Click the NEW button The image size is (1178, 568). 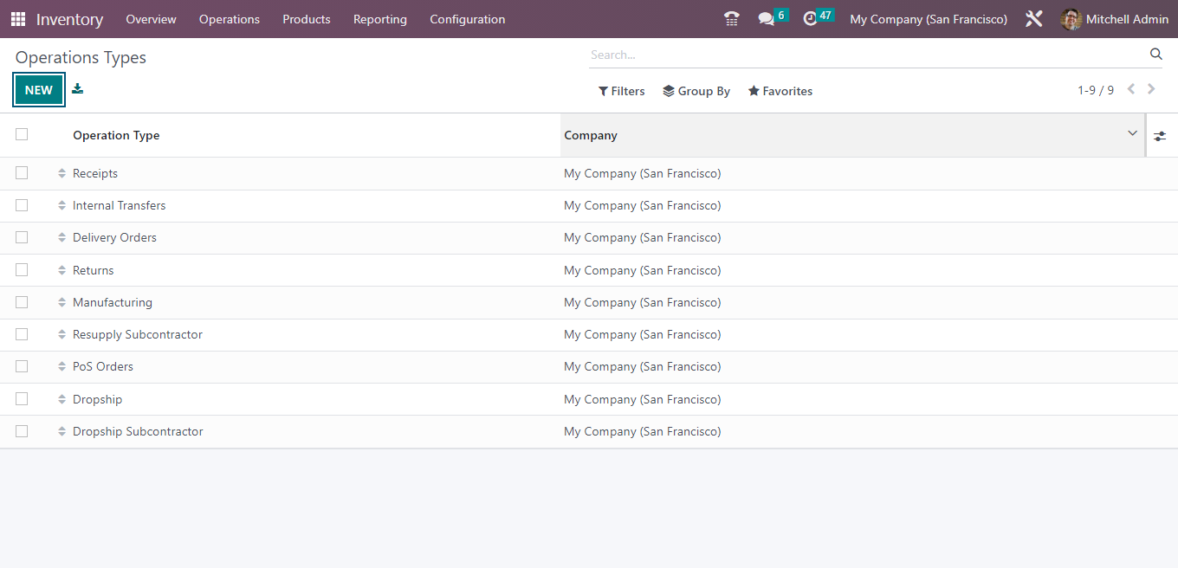click(38, 89)
